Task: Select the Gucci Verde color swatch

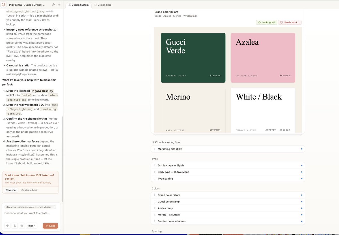Action: click(193, 58)
